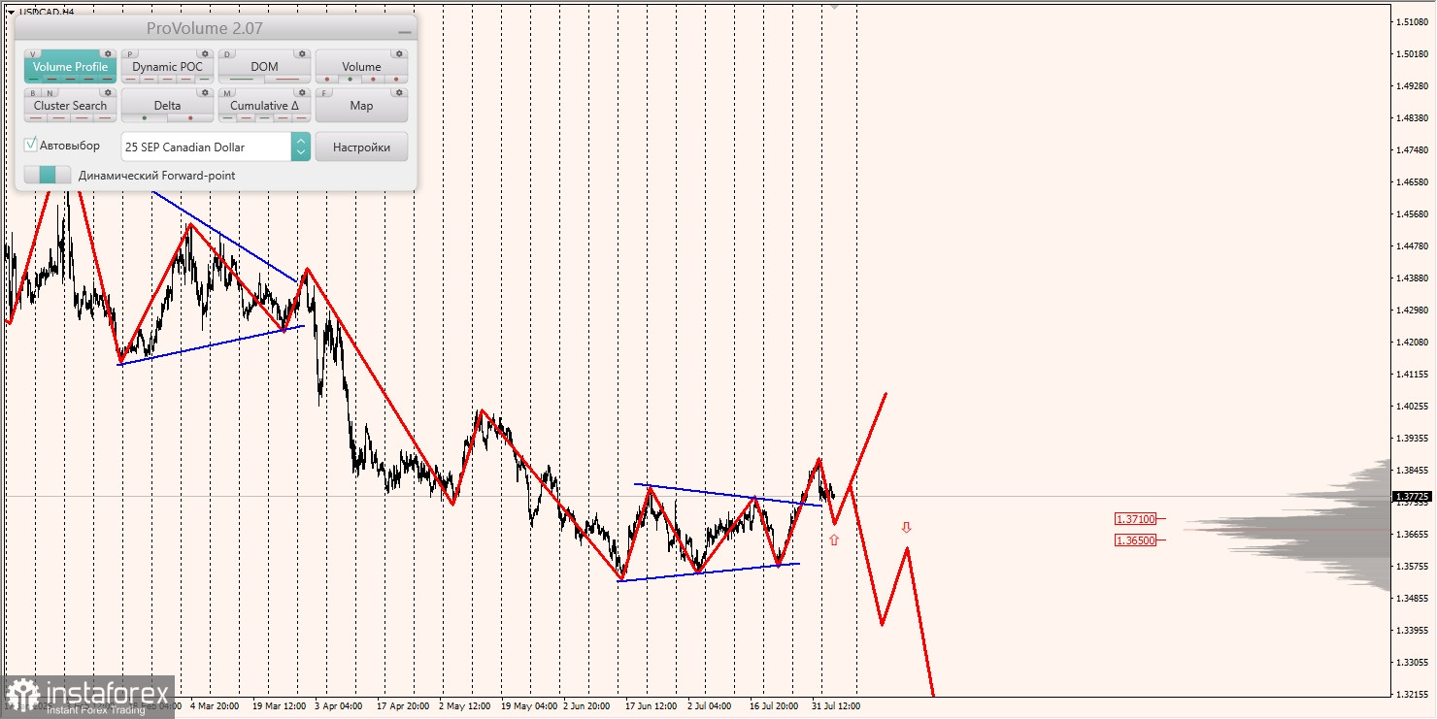Toggle the Cluster Search indicator
The width and height of the screenshot is (1437, 719).
70,105
